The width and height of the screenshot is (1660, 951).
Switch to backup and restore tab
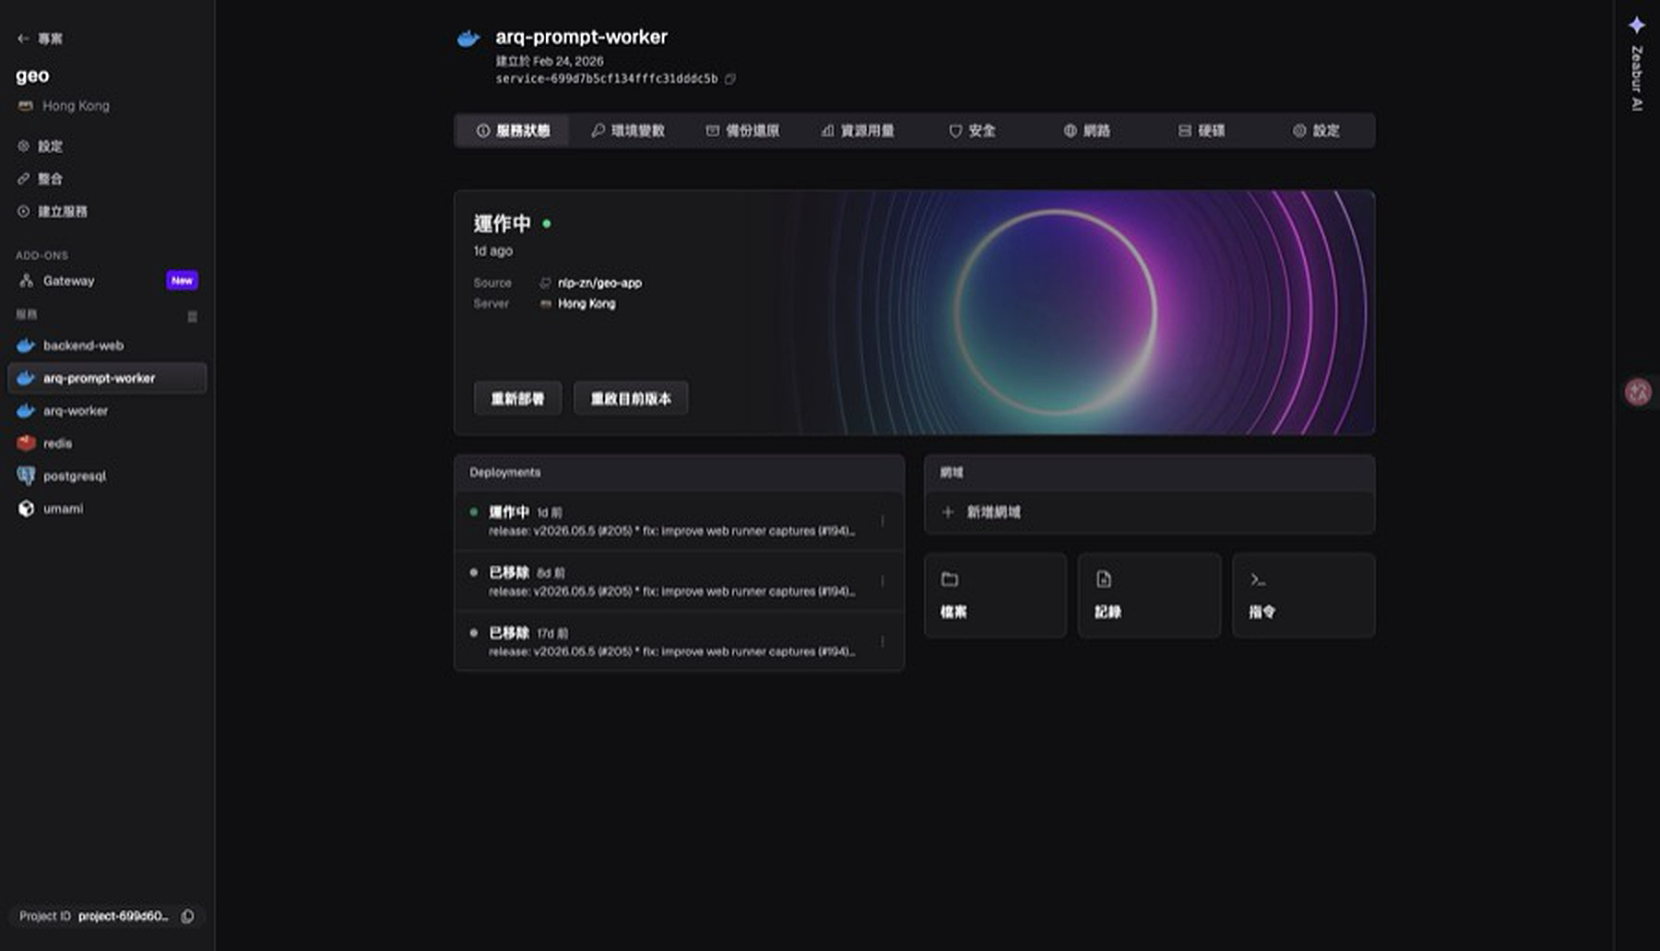(x=742, y=131)
